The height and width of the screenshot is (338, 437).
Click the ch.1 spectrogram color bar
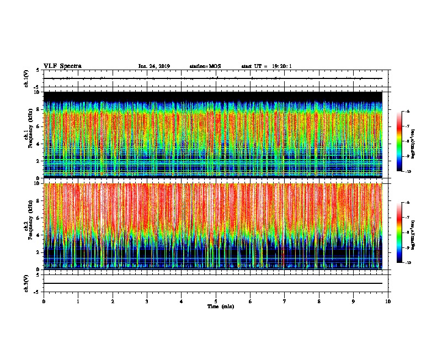399,141
